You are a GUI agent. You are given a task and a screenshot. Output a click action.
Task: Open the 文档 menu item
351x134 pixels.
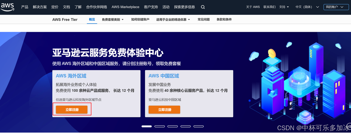click(66, 7)
